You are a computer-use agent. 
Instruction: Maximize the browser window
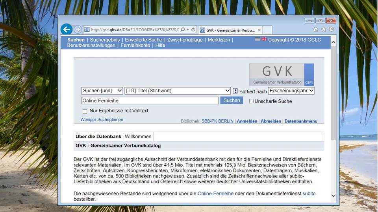321,21
